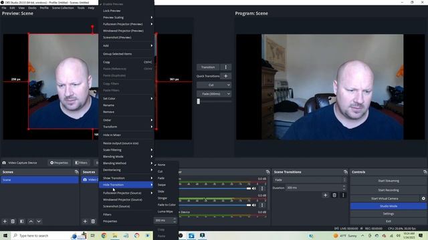Pop out the Scene Transitions dock
The image size is (428, 240).
(x=346, y=172)
